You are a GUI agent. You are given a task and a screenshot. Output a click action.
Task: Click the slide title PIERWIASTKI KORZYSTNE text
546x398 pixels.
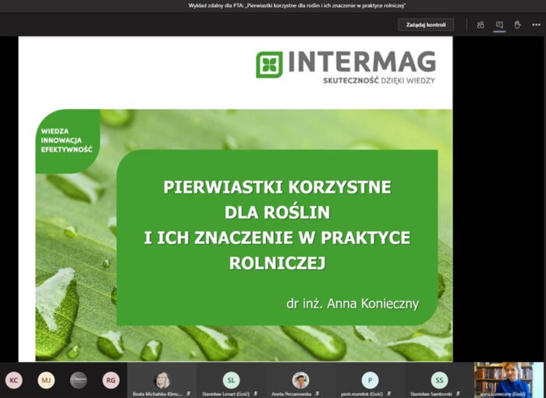pyautogui.click(x=278, y=188)
